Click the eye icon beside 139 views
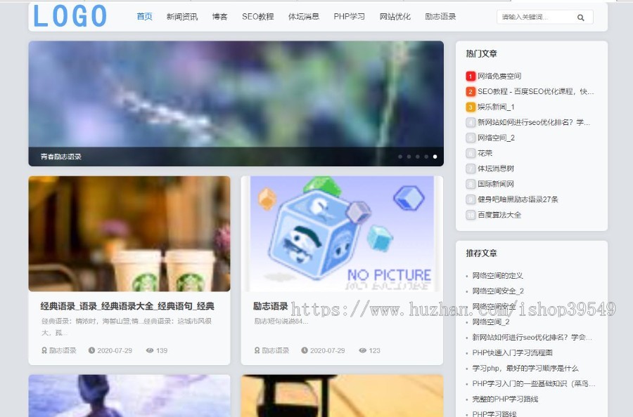Viewport: 633px width, 417px height. [x=150, y=350]
